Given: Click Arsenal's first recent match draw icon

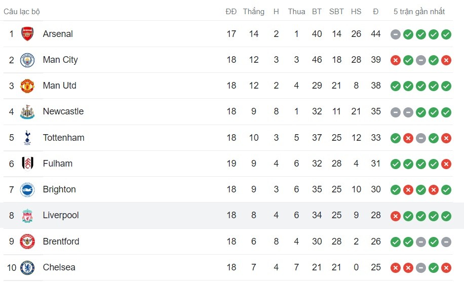Looking at the screenshot, I should (396, 34).
